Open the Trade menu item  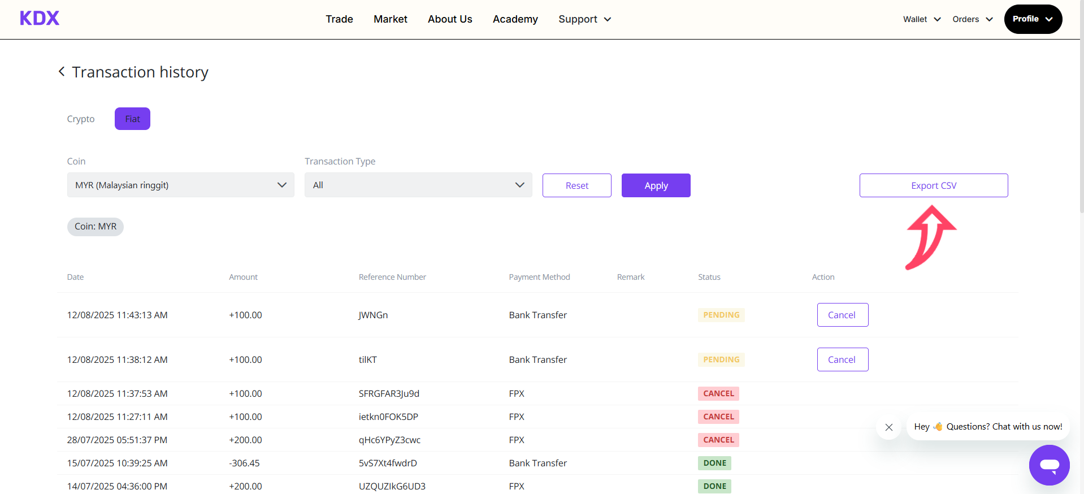(x=339, y=19)
